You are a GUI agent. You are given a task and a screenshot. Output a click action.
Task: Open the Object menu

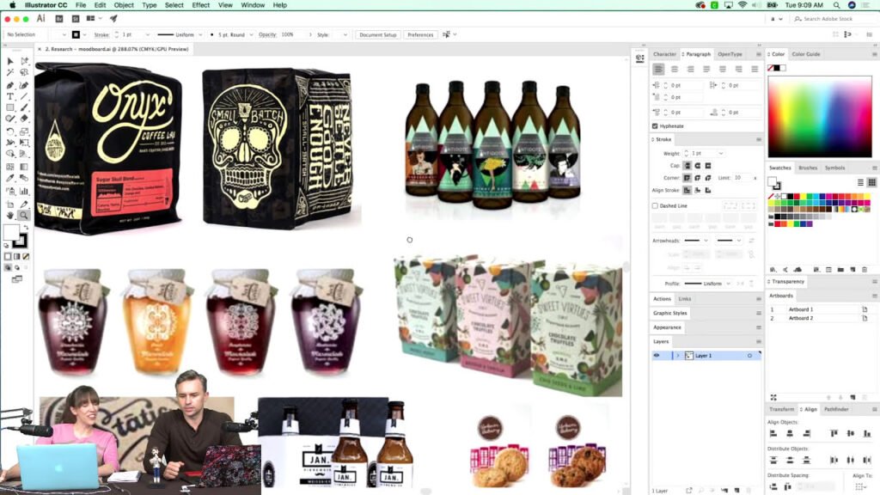click(124, 5)
